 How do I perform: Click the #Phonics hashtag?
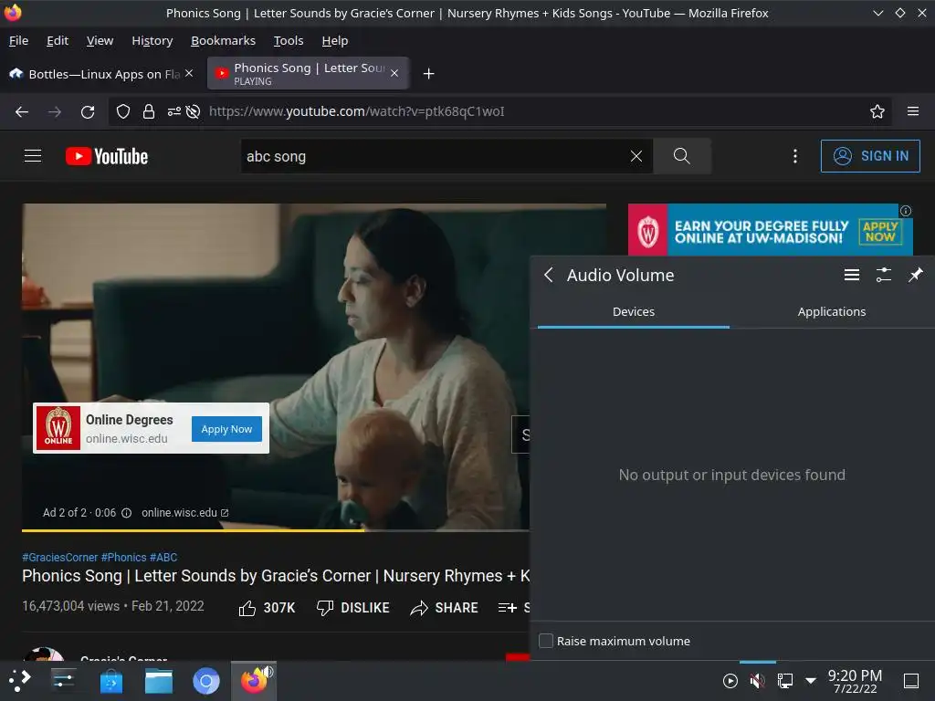tap(123, 558)
